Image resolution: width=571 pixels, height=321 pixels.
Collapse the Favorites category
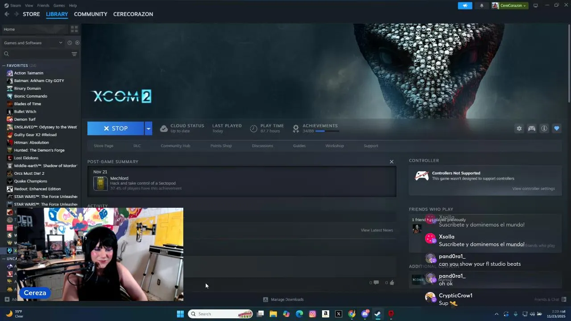tap(4, 66)
